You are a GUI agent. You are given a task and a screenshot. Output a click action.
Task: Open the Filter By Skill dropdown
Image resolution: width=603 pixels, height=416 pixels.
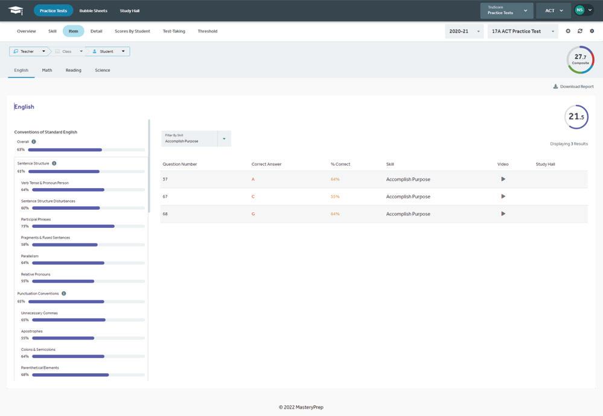196,139
